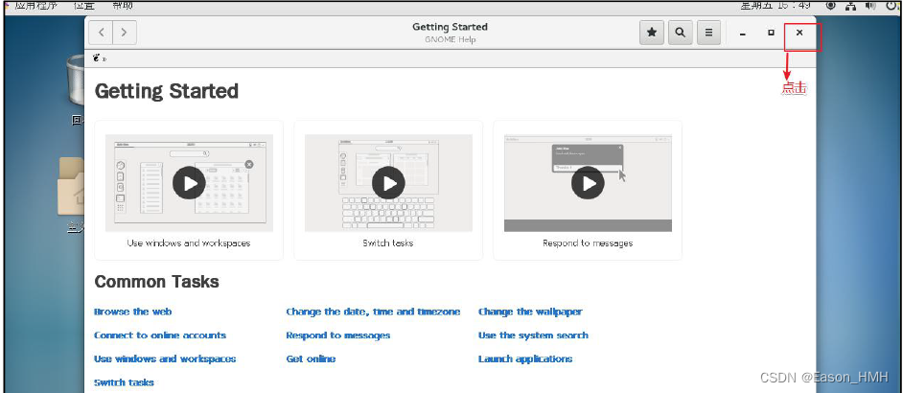This screenshot has height=393, width=903.
Task: Play the Use windows and workspaces video
Action: pos(189,183)
